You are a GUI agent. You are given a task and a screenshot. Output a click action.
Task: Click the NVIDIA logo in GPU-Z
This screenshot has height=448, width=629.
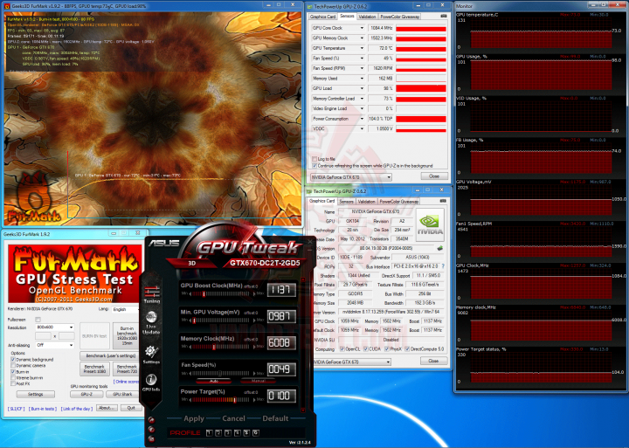pos(430,224)
